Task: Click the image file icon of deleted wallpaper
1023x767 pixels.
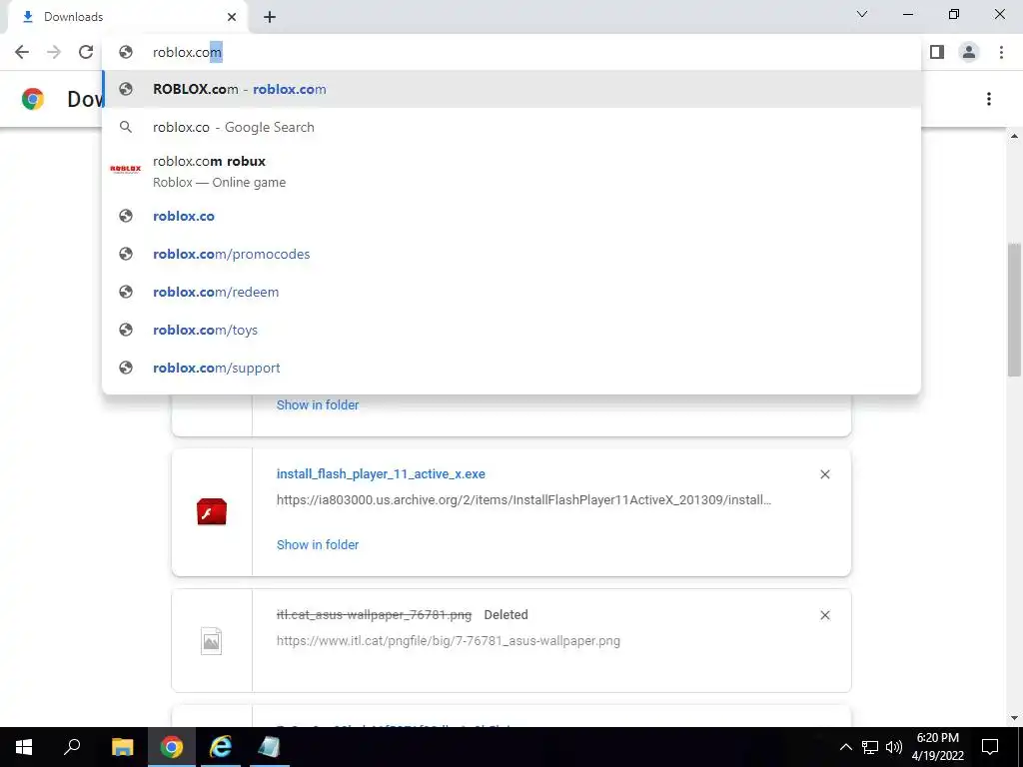Action: click(x=212, y=641)
